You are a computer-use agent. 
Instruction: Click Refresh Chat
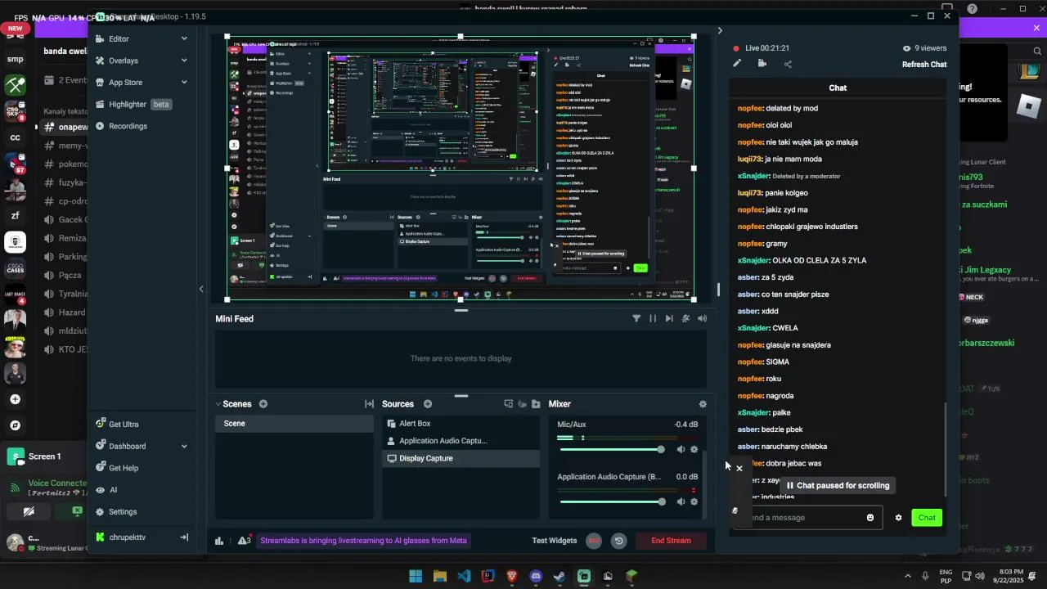[x=924, y=65]
